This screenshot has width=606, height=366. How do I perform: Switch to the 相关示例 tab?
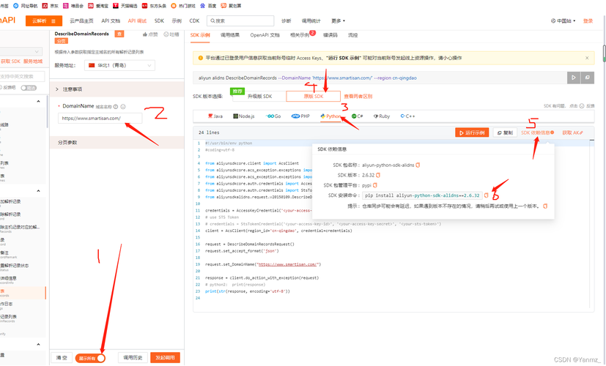[x=300, y=35]
